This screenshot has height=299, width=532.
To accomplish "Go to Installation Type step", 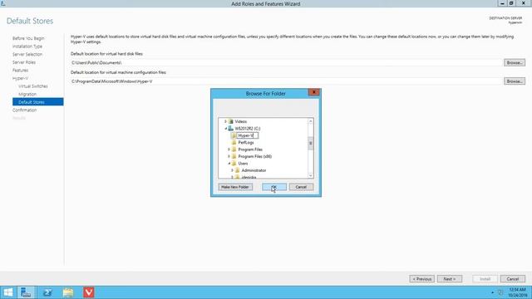I will (x=27, y=47).
